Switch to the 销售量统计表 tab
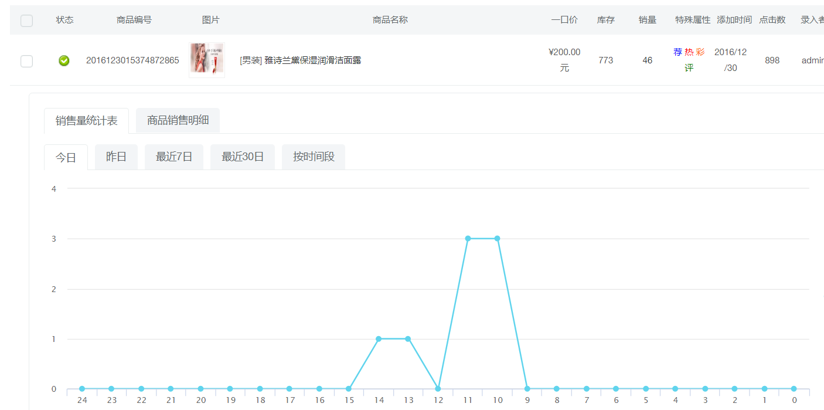The image size is (824, 410). coord(86,120)
